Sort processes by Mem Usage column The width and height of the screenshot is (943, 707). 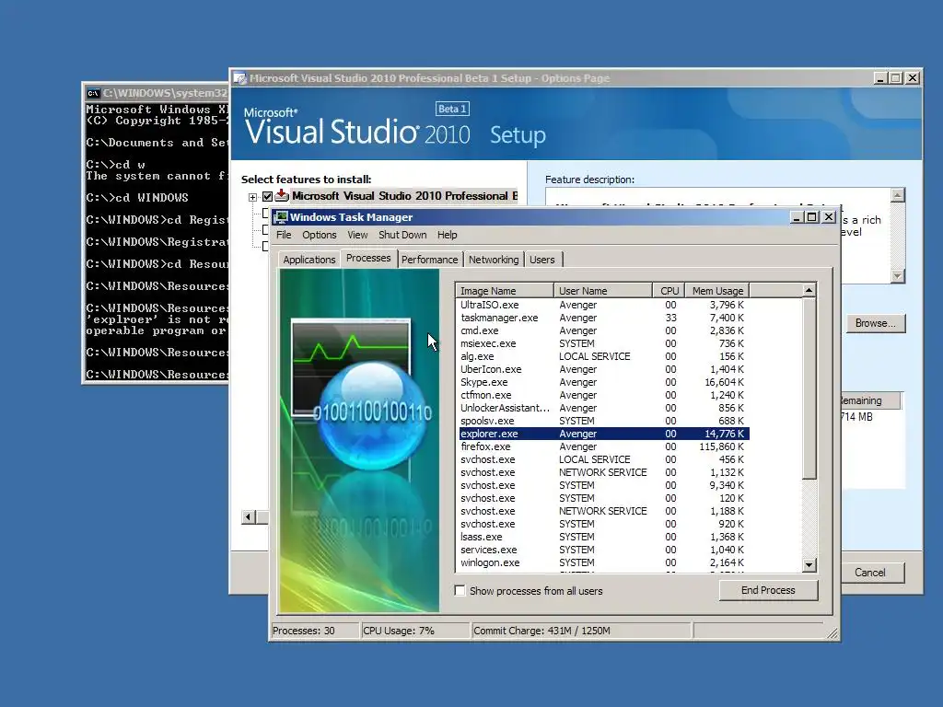716,290
